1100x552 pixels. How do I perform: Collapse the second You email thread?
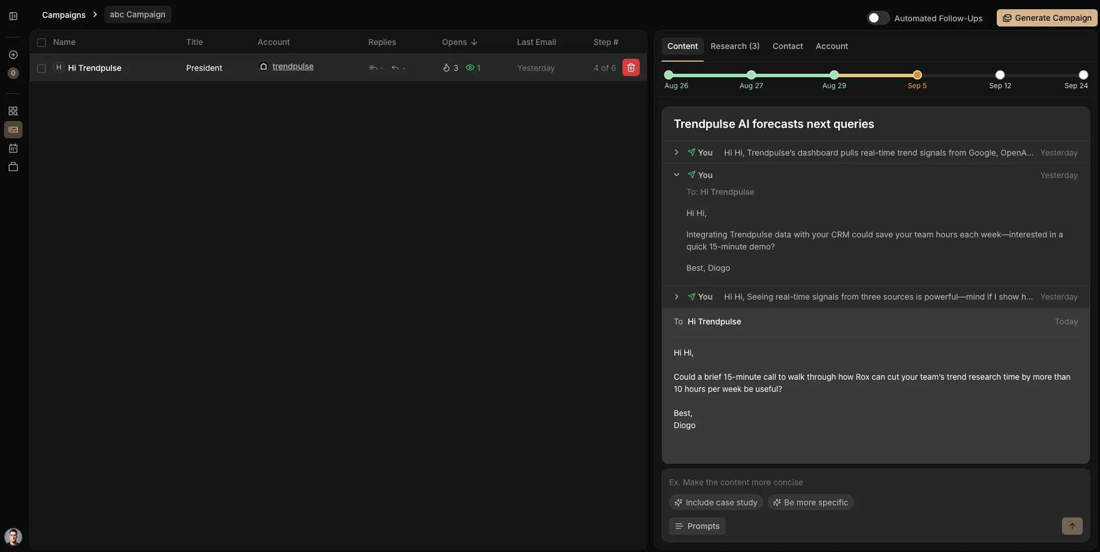point(675,175)
